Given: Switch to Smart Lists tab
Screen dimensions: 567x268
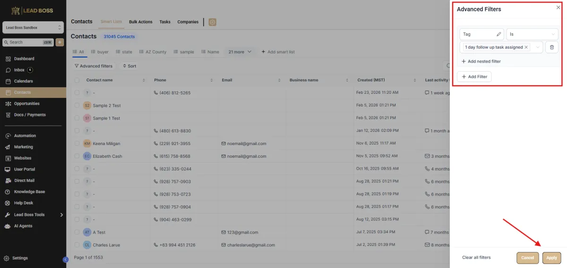Looking at the screenshot, I should point(111,22).
